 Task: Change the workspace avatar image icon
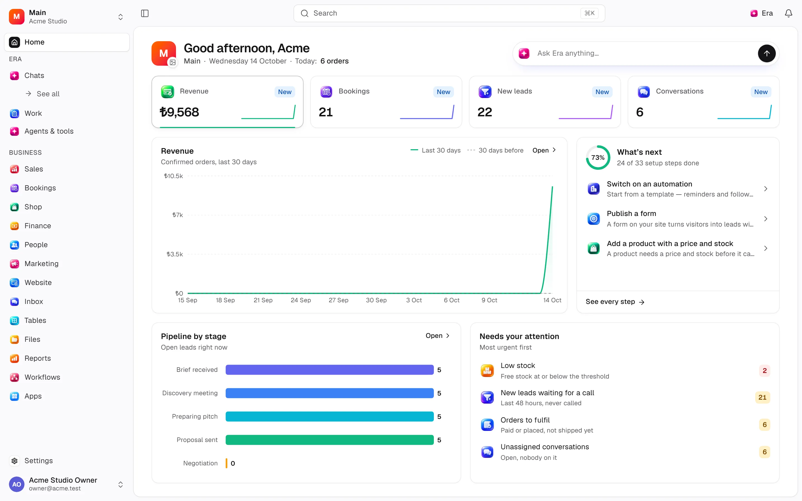click(x=173, y=62)
